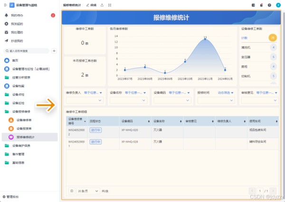Open 抄送我的 in the sidebar
The width and height of the screenshot is (285, 202).
[30, 41]
